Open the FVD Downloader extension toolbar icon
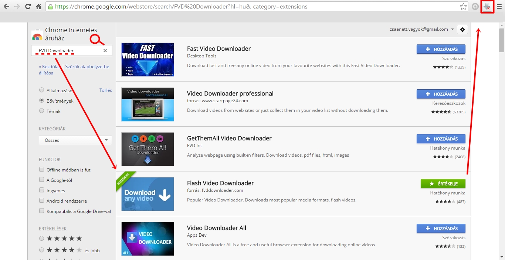505x260 pixels. [487, 6]
